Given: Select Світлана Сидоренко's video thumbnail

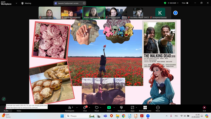Looking at the screenshot, I should pos(71,13).
